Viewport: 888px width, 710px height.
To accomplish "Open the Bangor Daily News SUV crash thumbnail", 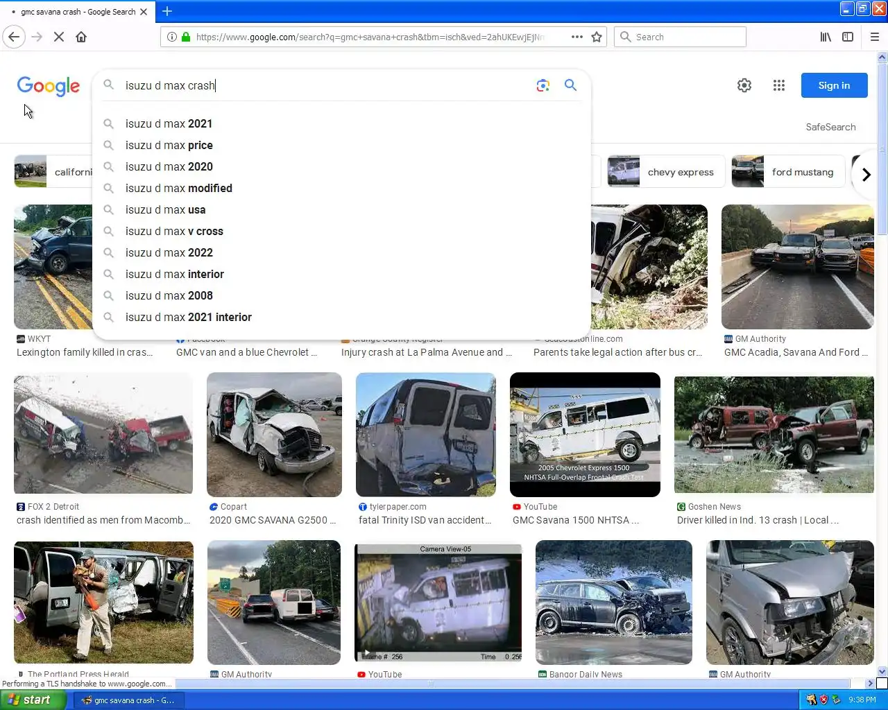I will (614, 603).
